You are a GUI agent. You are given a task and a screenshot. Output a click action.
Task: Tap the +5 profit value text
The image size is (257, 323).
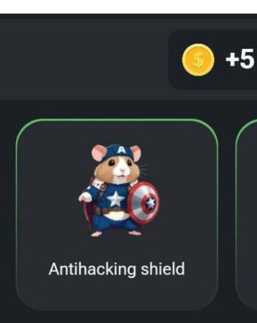[241, 59]
